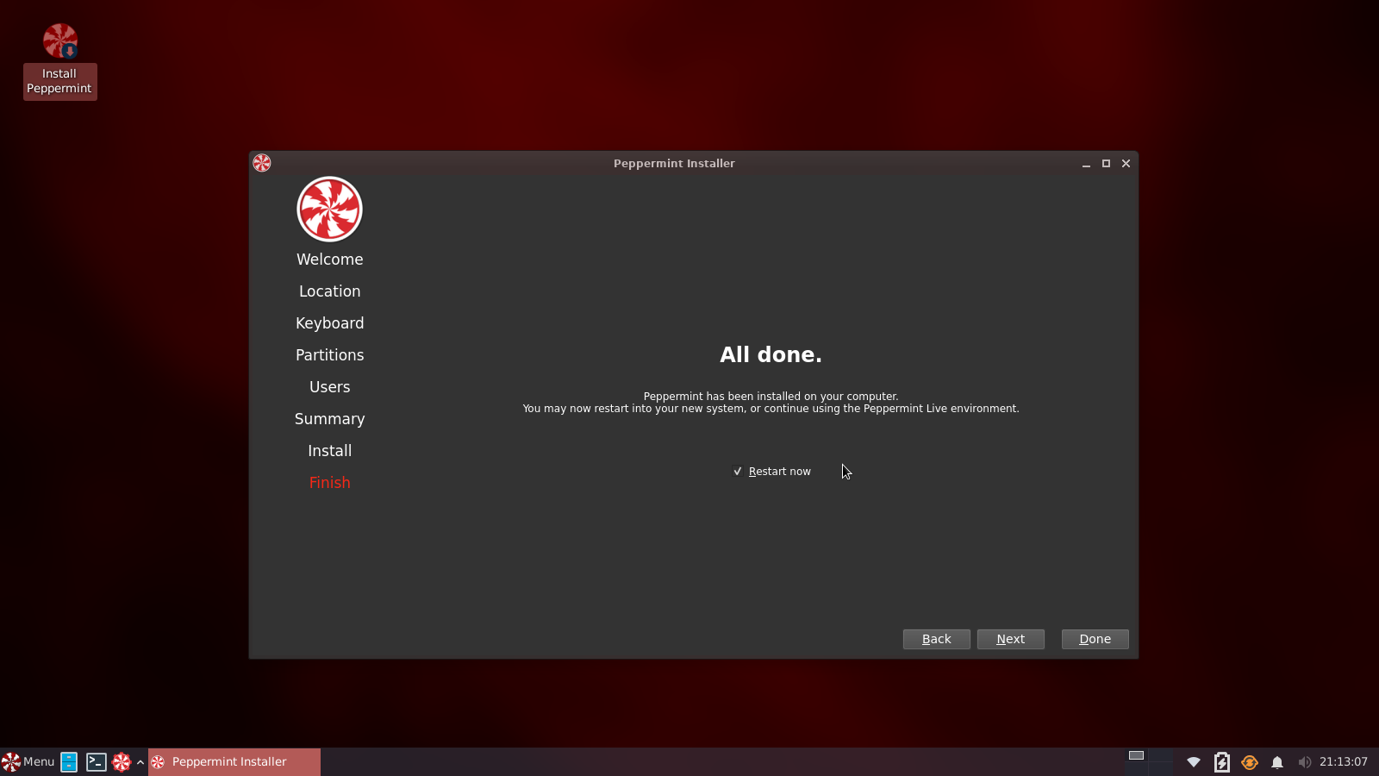Click the Next button
Viewport: 1379px width, 776px height.
(x=1010, y=639)
